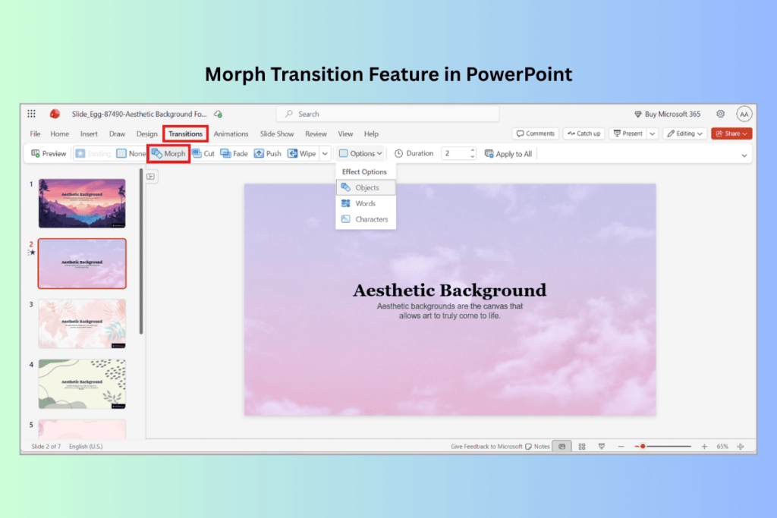This screenshot has width=777, height=518.
Task: Switch to Slide Sorter view icon
Action: [582, 446]
